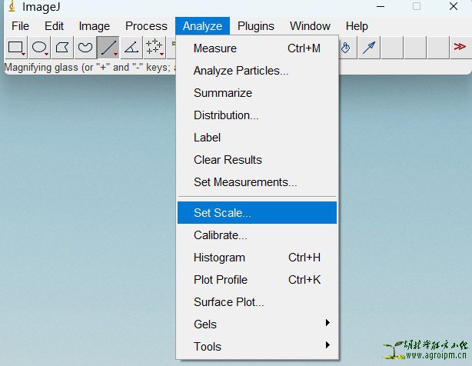Open the Window menu

pyautogui.click(x=311, y=26)
